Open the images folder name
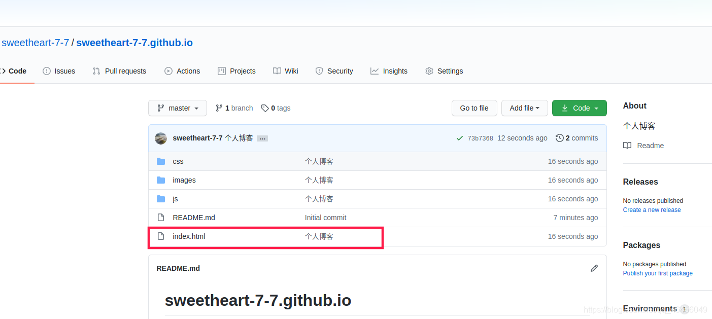Viewport: 712px width, 319px height. pyautogui.click(x=184, y=180)
